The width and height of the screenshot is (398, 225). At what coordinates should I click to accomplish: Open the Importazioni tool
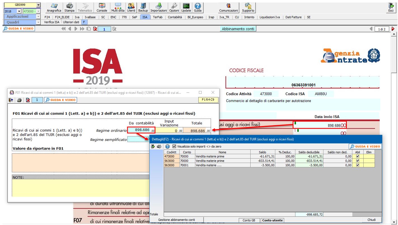pos(159,7)
